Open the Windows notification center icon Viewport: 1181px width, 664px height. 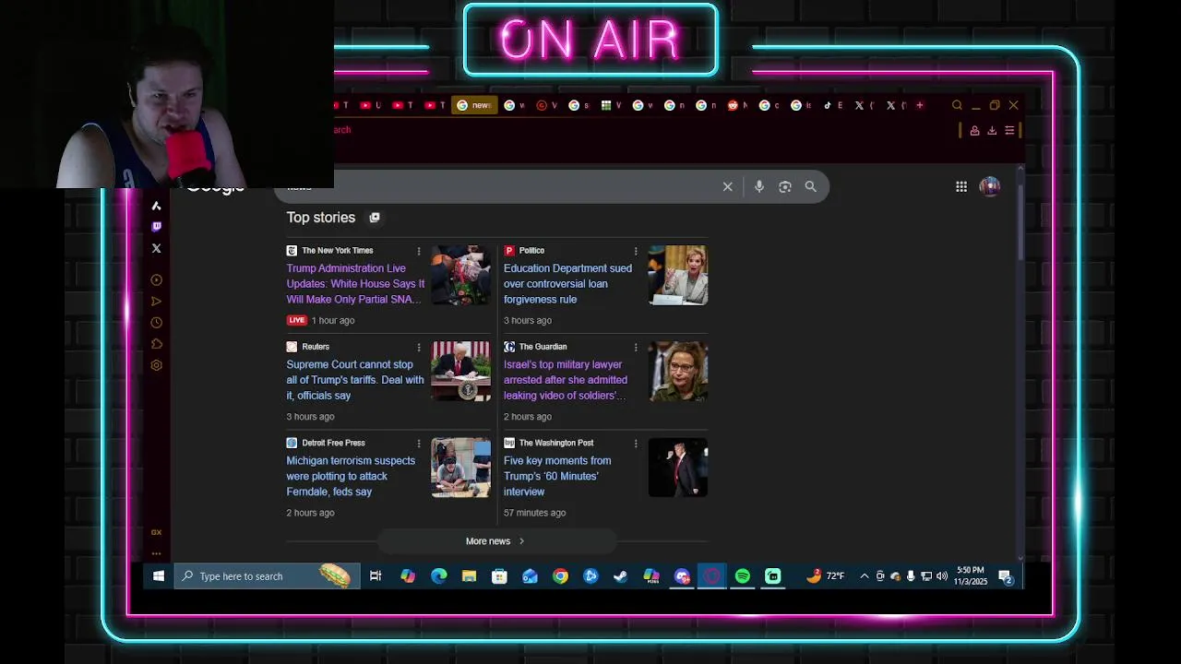(1006, 576)
